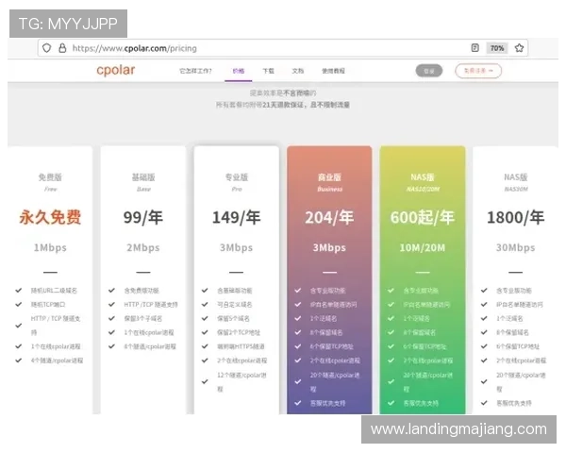Click the 免费注册 outlined button
The width and height of the screenshot is (566, 453).
(x=478, y=71)
